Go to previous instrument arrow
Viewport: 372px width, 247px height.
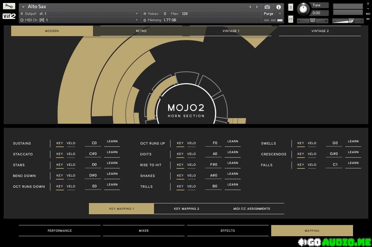250,7
